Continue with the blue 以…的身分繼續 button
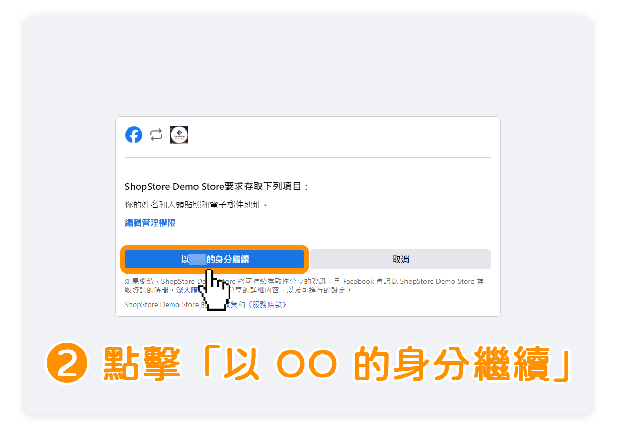The width and height of the screenshot is (619, 434). pos(215,259)
